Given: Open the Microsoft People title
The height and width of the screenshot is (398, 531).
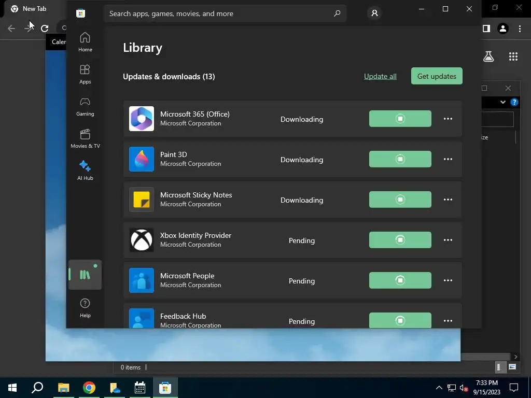Looking at the screenshot, I should coord(187,276).
